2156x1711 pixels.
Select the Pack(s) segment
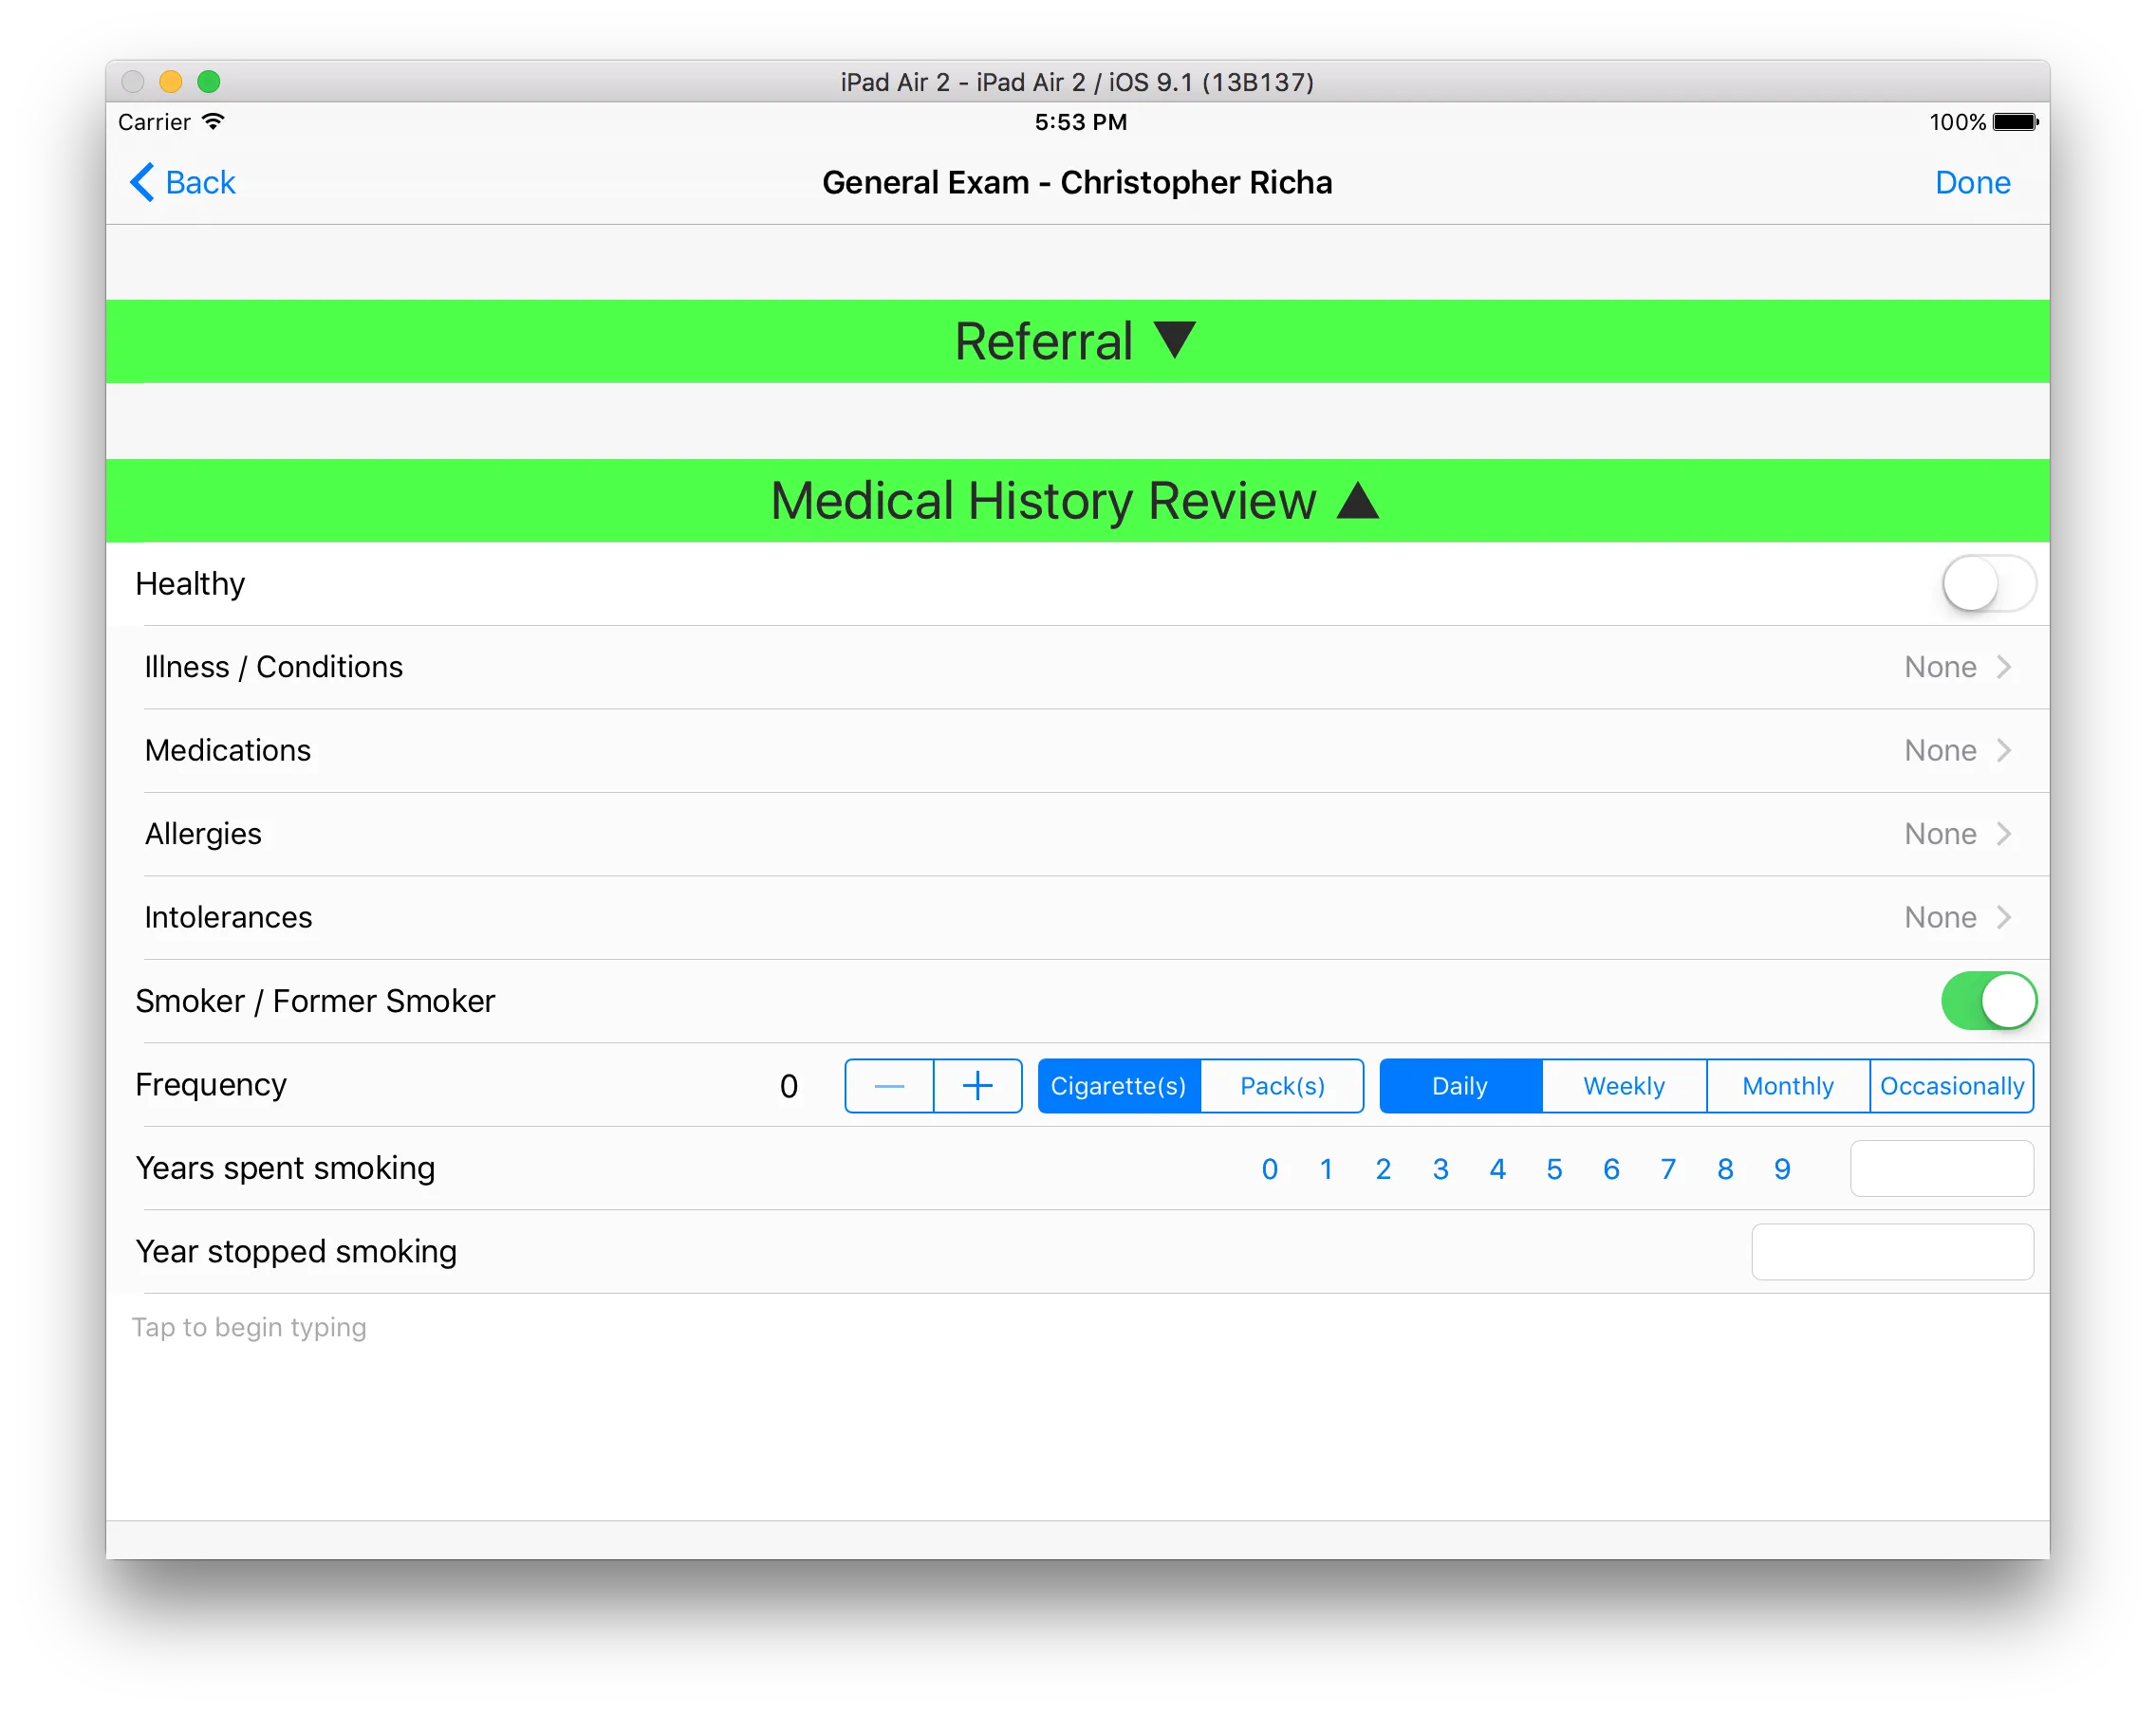tap(1281, 1085)
